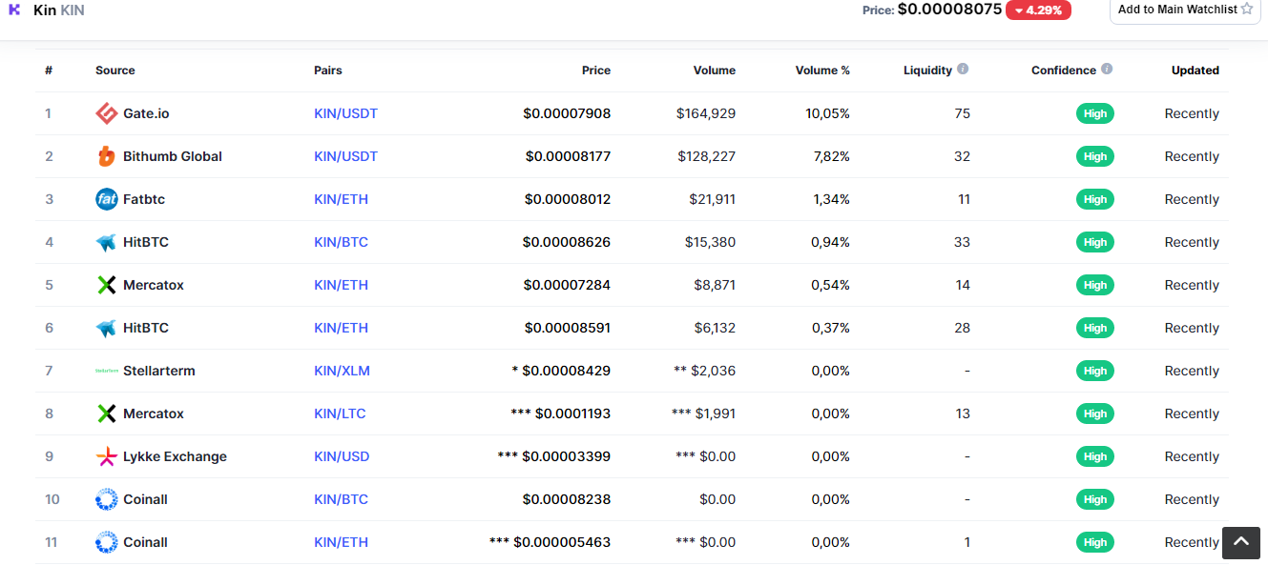1268x565 pixels.
Task: Open Bithumb Global exchange link
Action: 173,156
